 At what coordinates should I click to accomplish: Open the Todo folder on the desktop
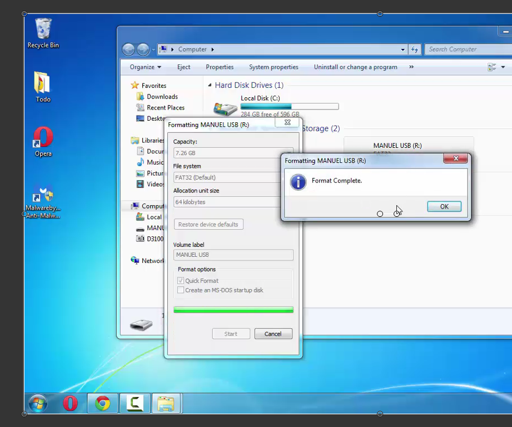43,86
